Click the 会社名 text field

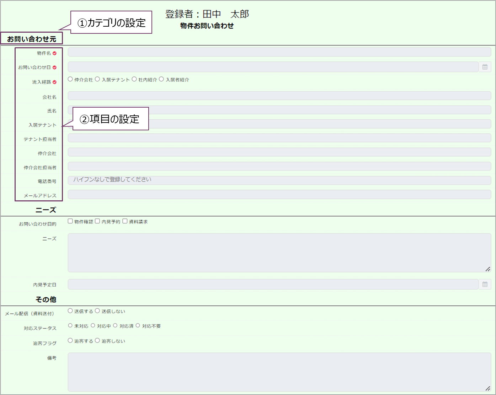pyautogui.click(x=279, y=96)
